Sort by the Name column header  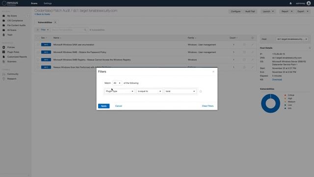[57, 38]
